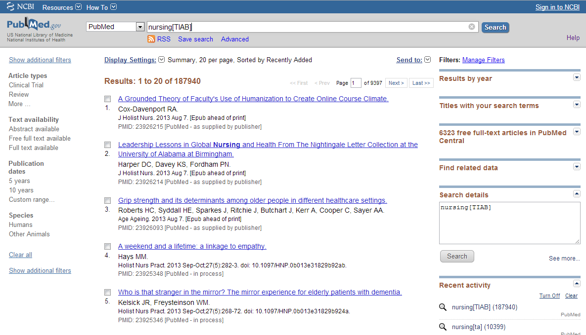Open article A Grounded Theory of Faculty's Use
This screenshot has width=586, height=335.
[x=253, y=99]
